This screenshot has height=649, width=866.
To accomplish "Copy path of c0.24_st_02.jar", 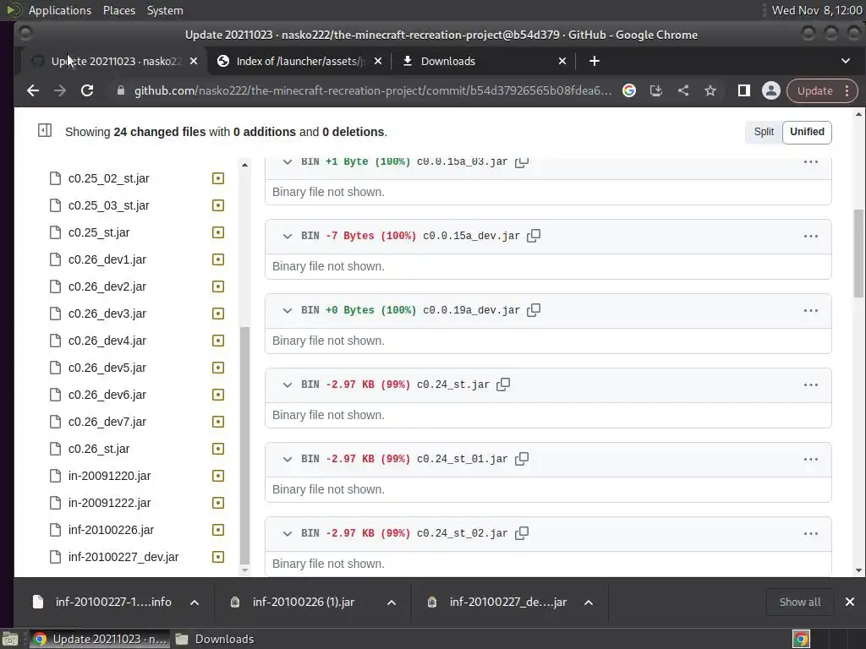I will [521, 533].
